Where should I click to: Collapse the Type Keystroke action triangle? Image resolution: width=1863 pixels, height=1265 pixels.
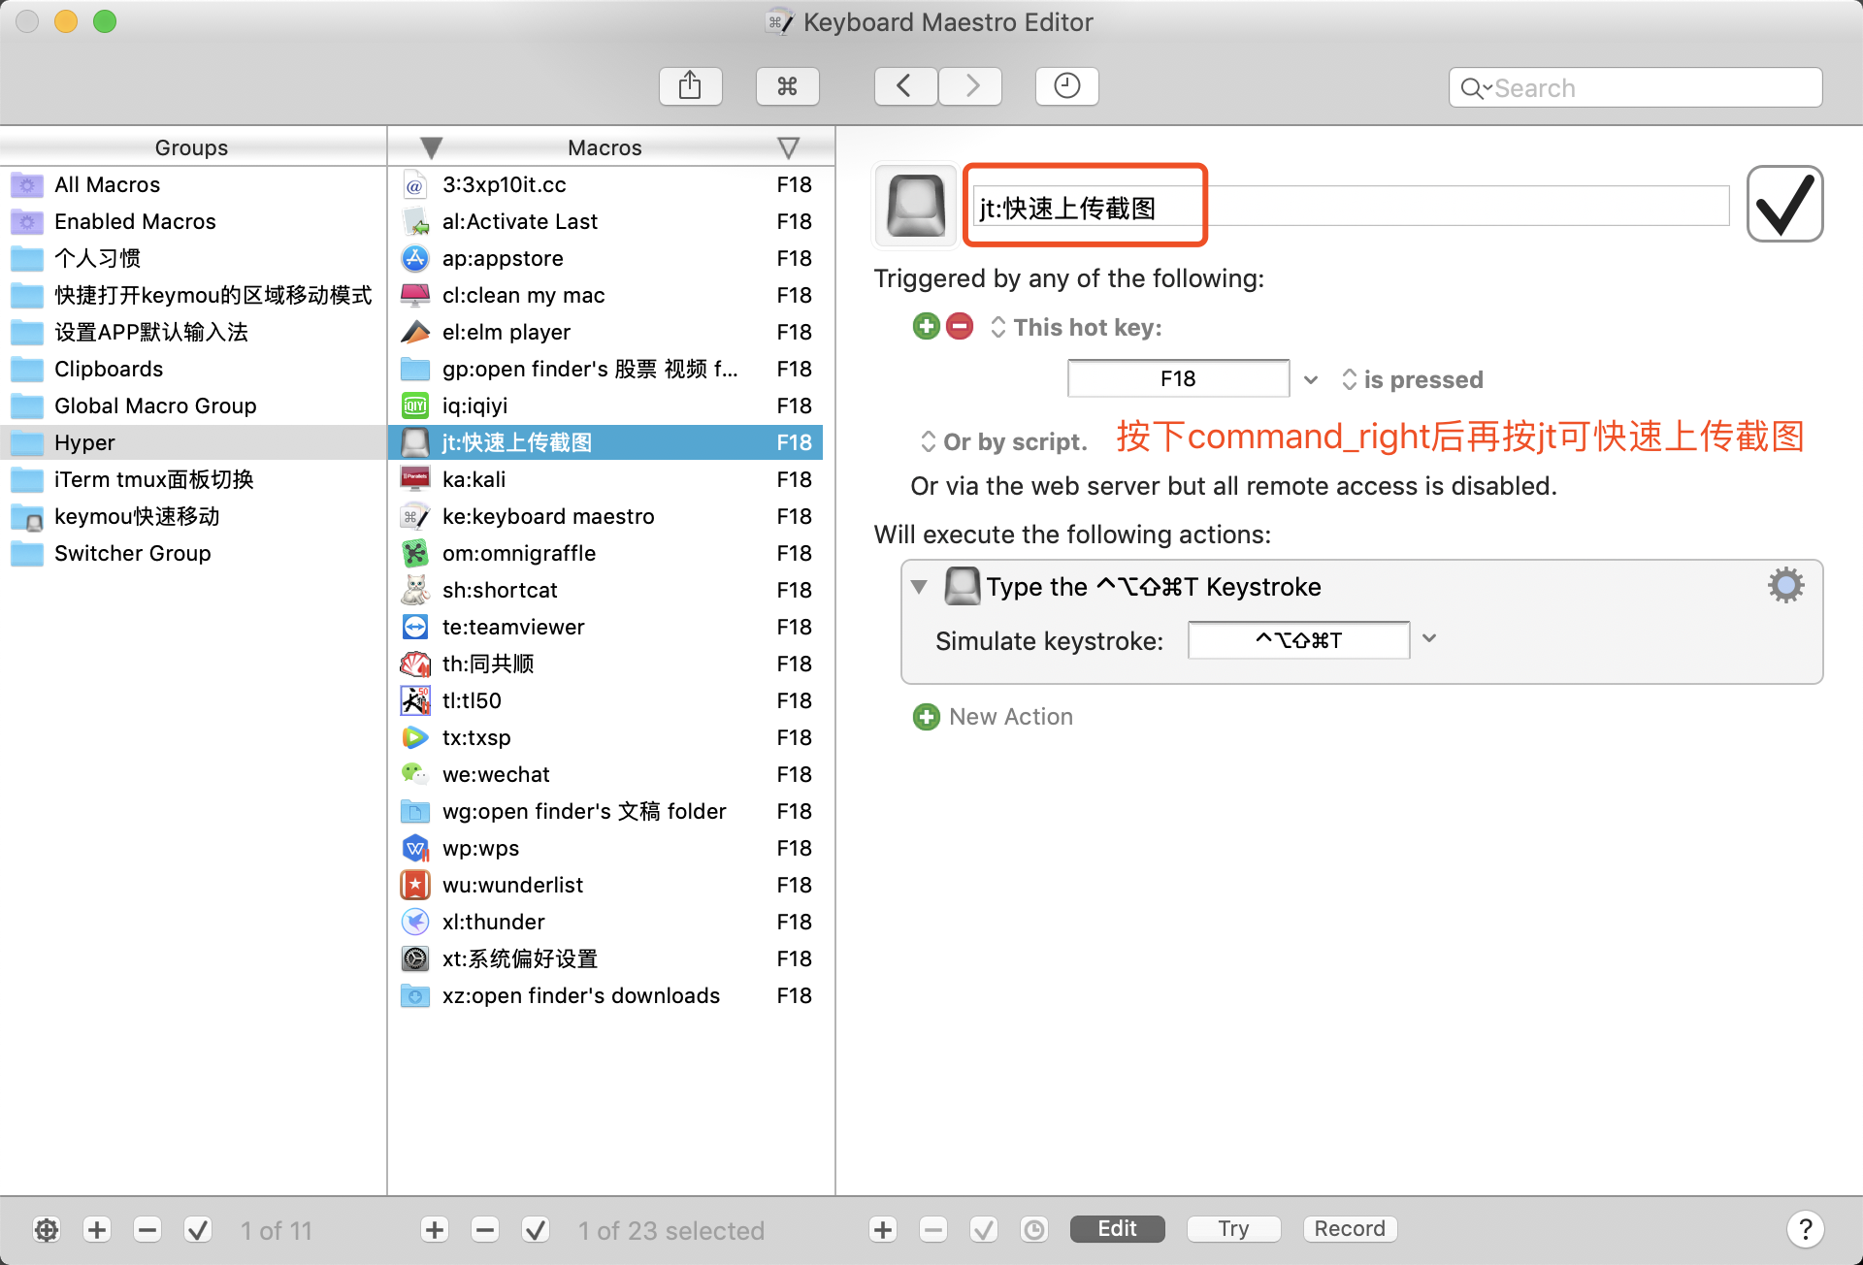click(x=919, y=587)
